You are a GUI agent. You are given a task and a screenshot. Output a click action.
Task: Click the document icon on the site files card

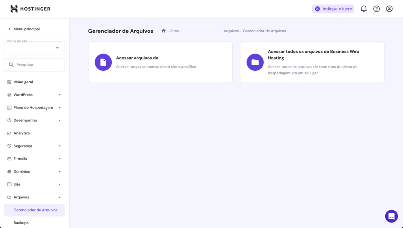point(103,62)
